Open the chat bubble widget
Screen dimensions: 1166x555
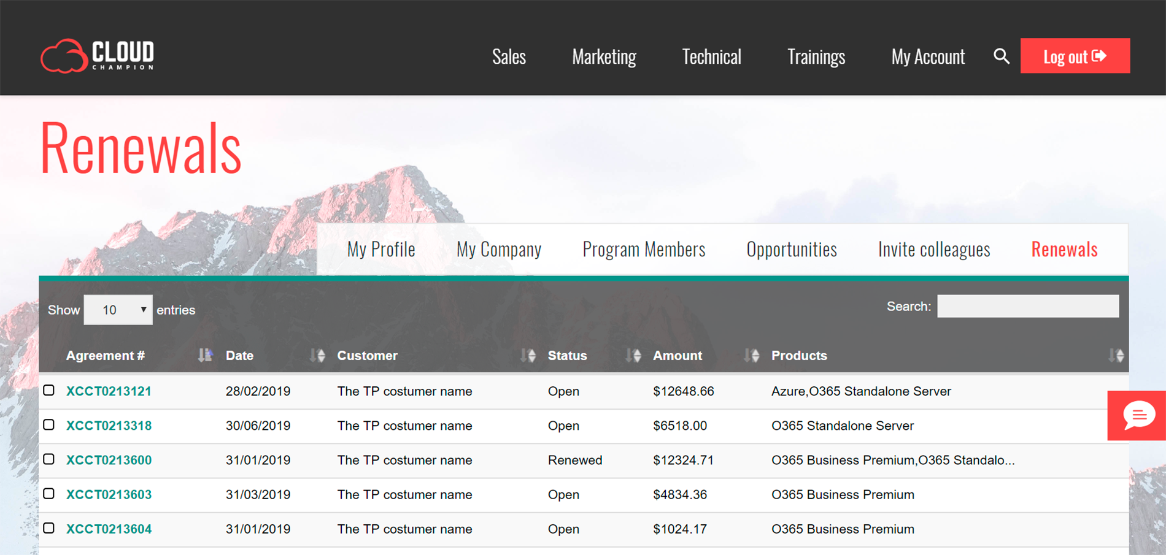click(1138, 415)
